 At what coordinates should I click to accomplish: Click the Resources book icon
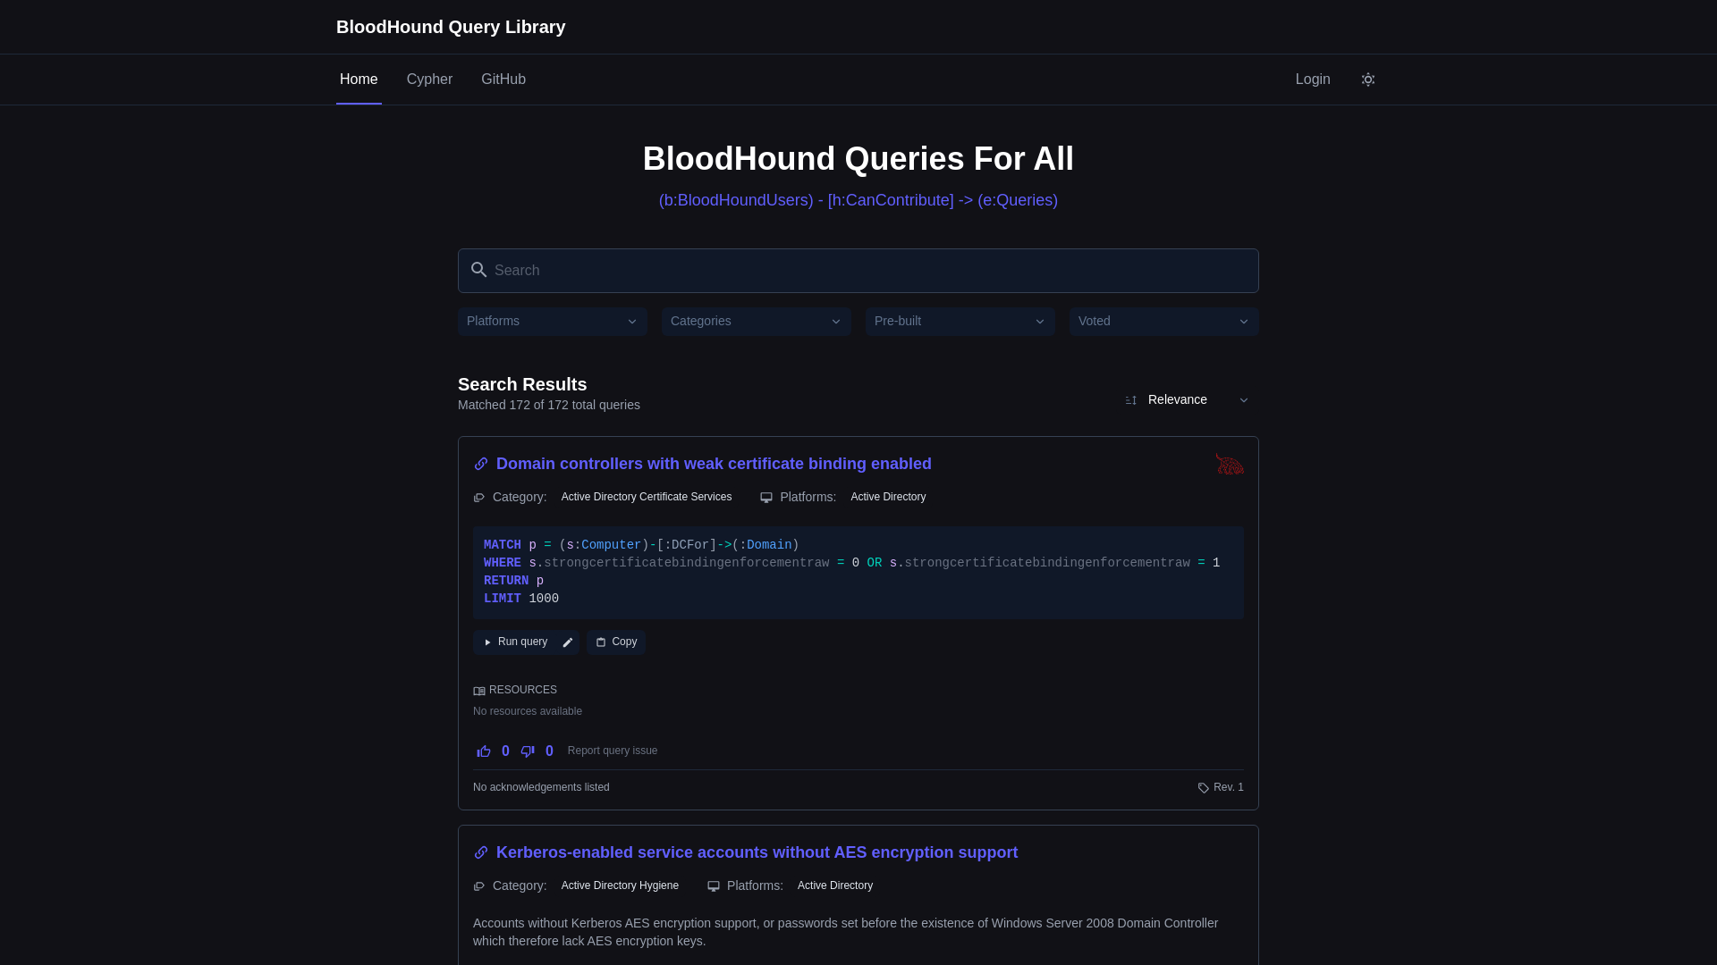point(479,691)
